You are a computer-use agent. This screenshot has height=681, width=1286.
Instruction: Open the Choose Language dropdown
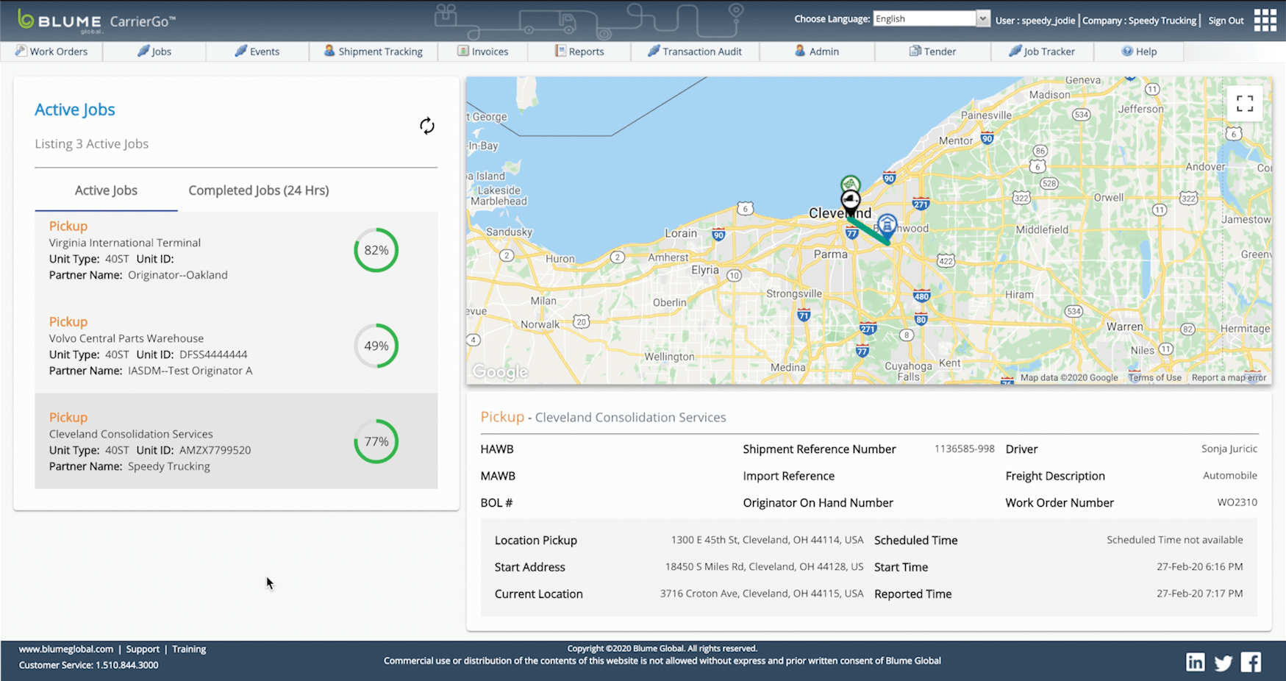(983, 19)
